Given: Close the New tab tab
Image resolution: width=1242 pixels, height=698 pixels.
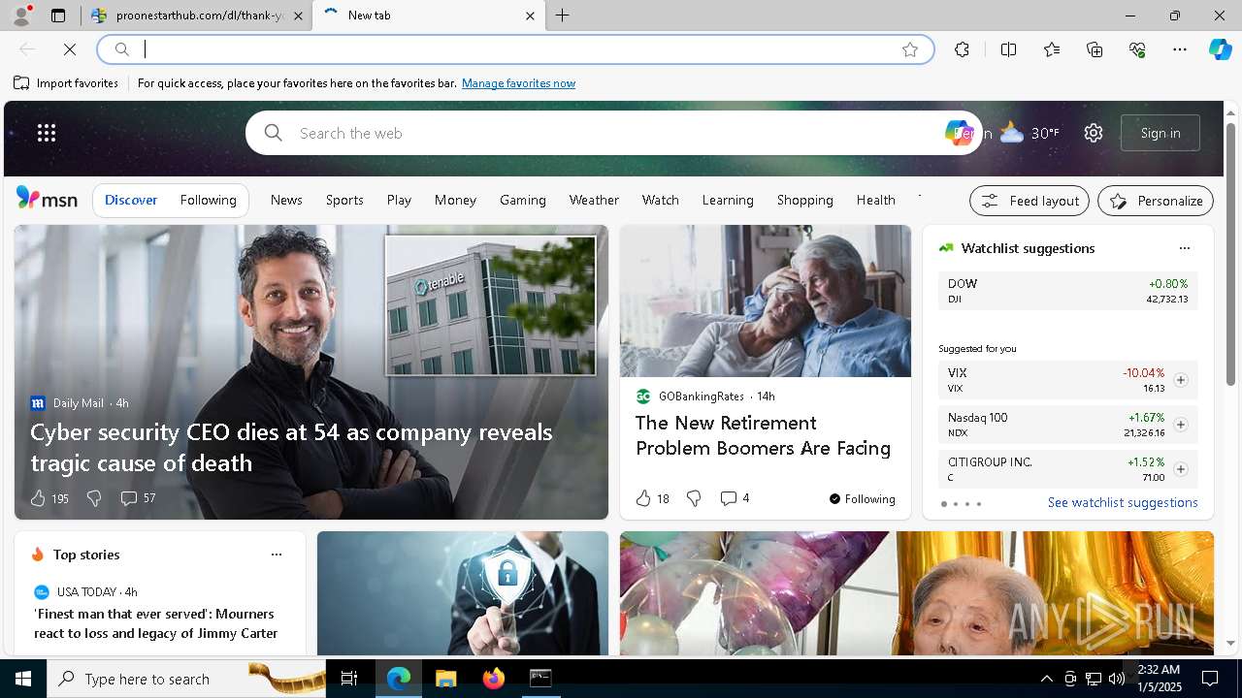Looking at the screenshot, I should [x=530, y=16].
